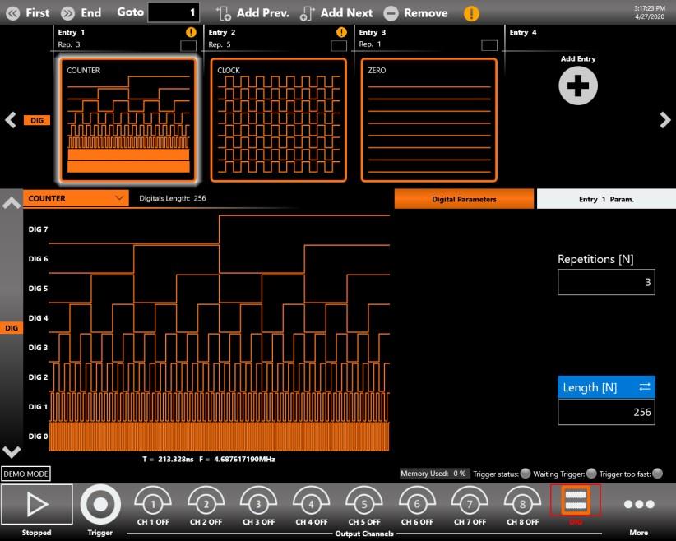Switch to Entry 1 Param. tab
This screenshot has height=541, width=676.
coord(606,199)
